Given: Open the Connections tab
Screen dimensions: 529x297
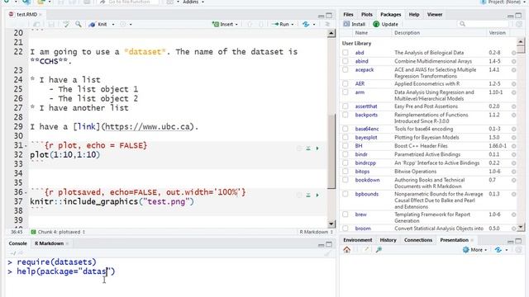Looking at the screenshot, I should click(x=418, y=240).
